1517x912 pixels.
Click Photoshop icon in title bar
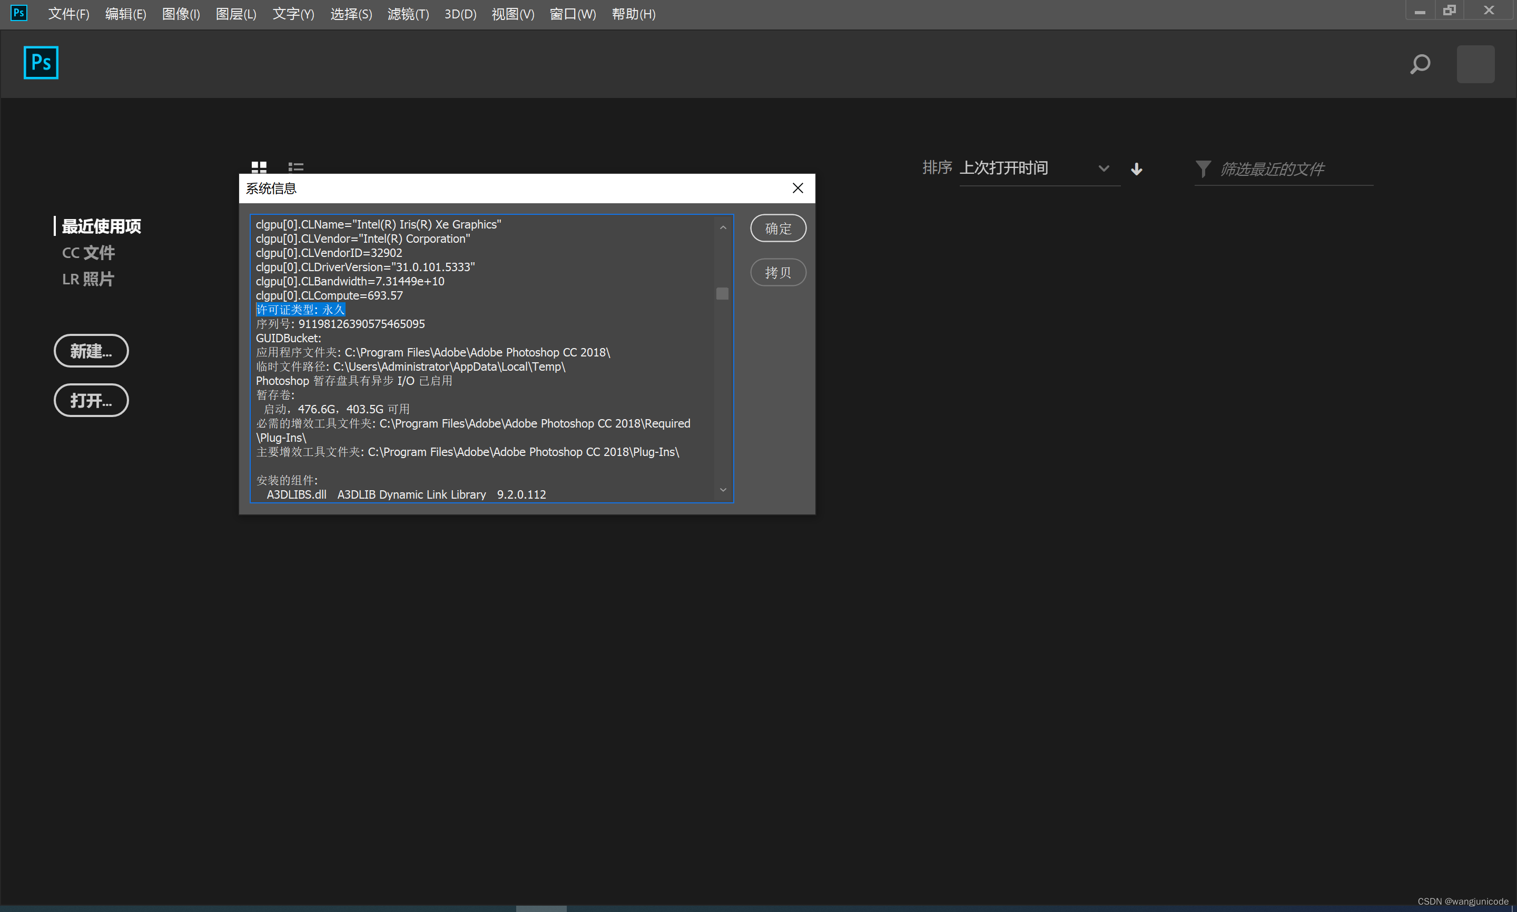[19, 13]
